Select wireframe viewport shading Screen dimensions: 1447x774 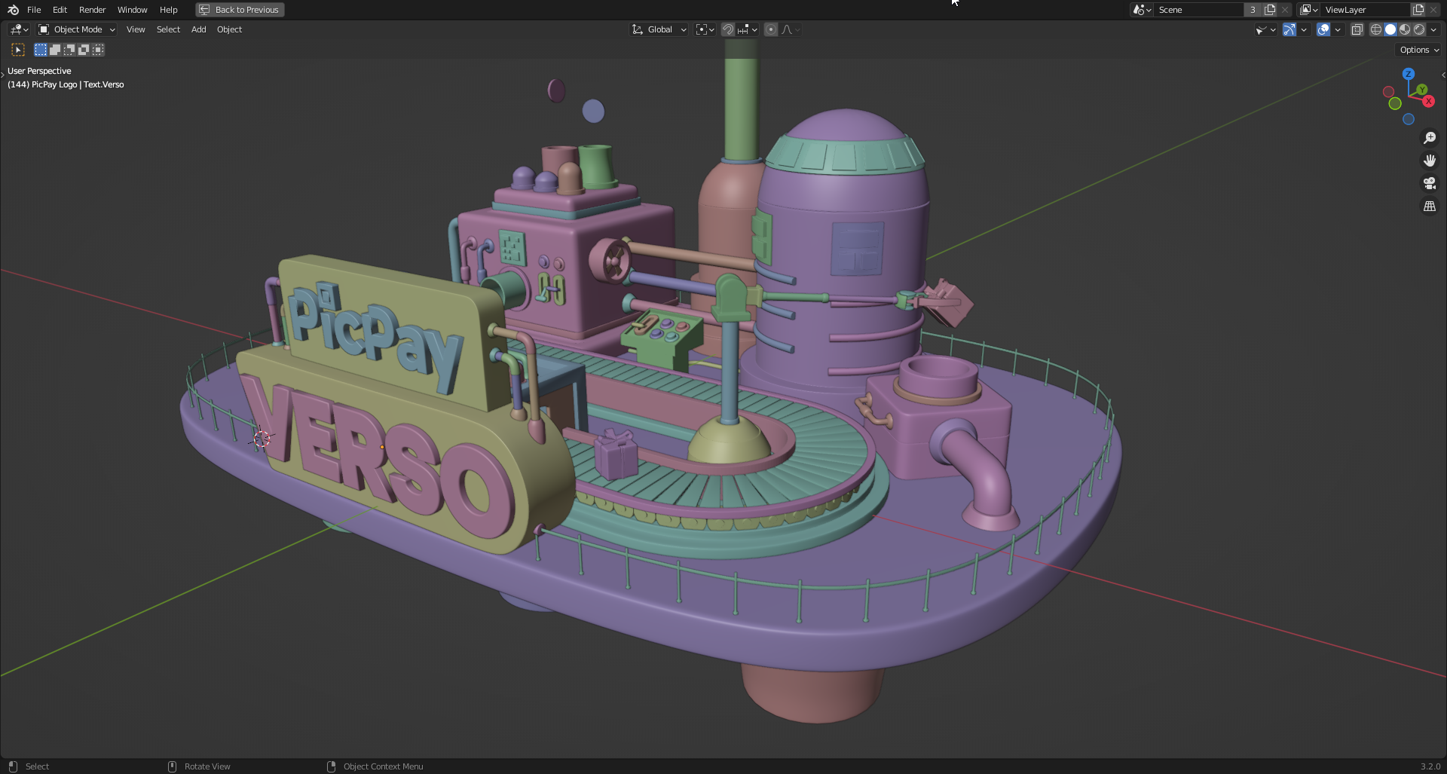[1375, 29]
